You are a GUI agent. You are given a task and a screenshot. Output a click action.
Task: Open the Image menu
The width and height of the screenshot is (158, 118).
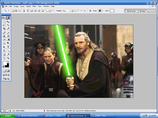coord(16,6)
